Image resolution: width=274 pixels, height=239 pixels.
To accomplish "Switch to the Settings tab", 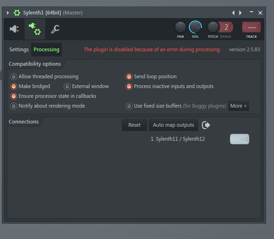I will click(19, 49).
